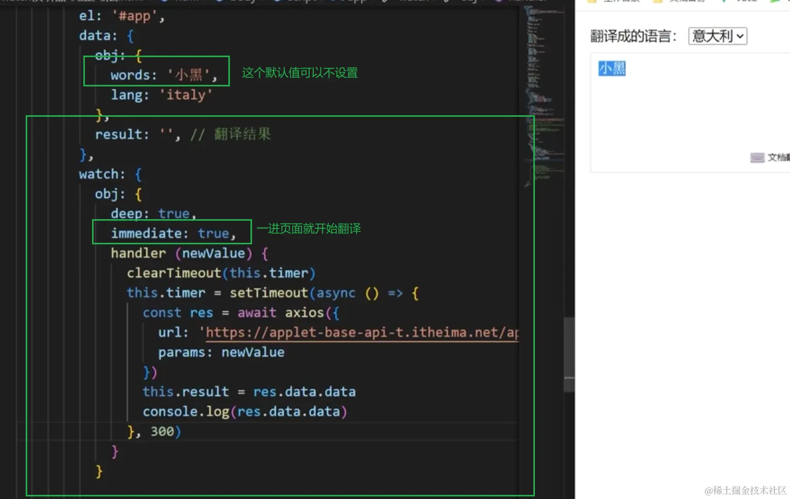
Task: Click the "obj: {" line inside watch
Action: [118, 194]
